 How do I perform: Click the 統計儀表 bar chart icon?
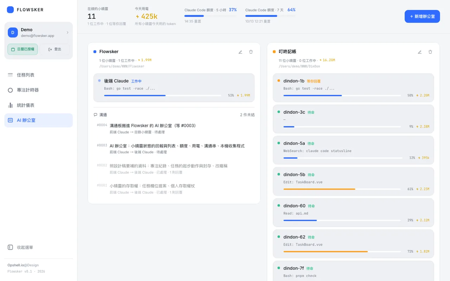[x=10, y=105]
